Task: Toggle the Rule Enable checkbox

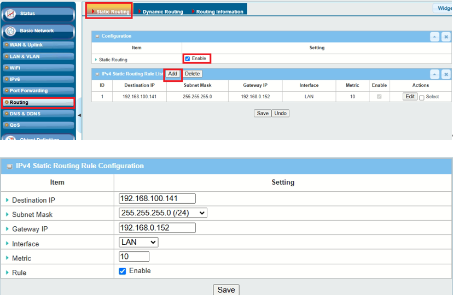Action: pyautogui.click(x=123, y=271)
